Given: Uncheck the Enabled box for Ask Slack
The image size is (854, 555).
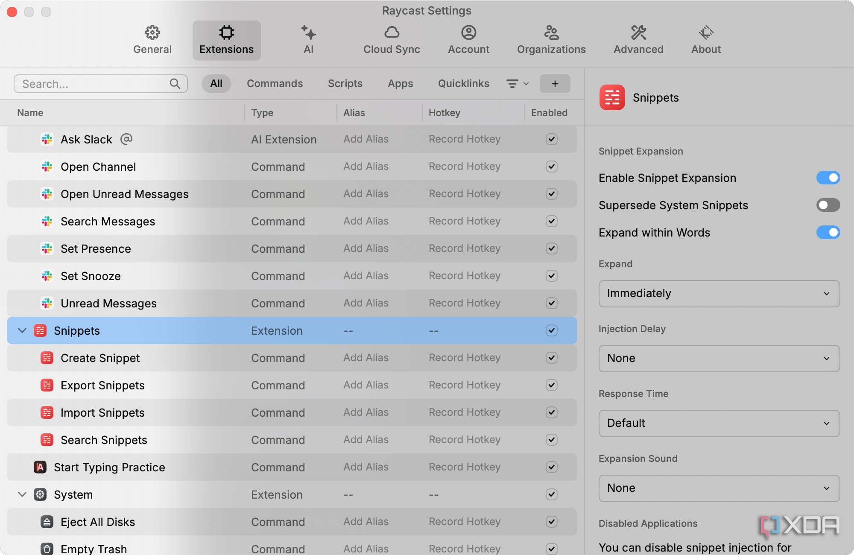Looking at the screenshot, I should (552, 139).
